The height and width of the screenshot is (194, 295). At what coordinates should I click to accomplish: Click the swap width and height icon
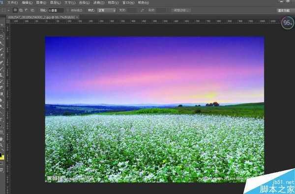tap(142, 10)
